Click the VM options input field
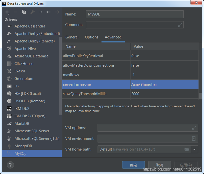The width and height of the screenshot is (204, 174). [148, 128]
